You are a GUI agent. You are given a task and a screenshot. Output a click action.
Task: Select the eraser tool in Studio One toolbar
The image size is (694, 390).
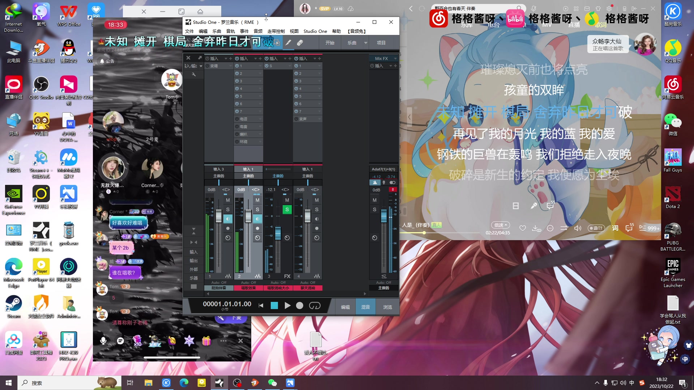[x=300, y=43]
